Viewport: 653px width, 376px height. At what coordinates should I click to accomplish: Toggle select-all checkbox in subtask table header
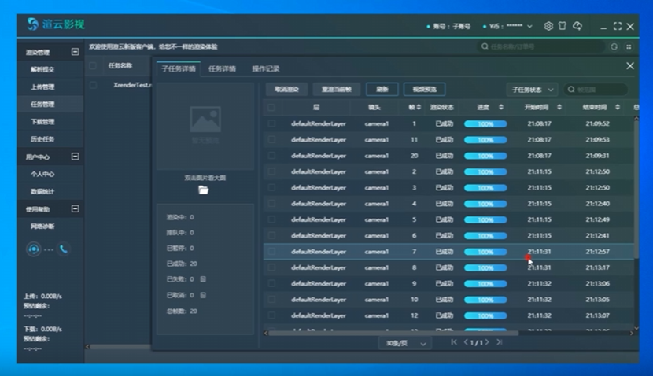(x=271, y=108)
